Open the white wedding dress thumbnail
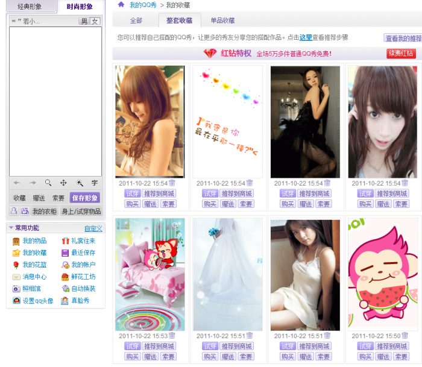This screenshot has width=422, height=367. click(228, 274)
